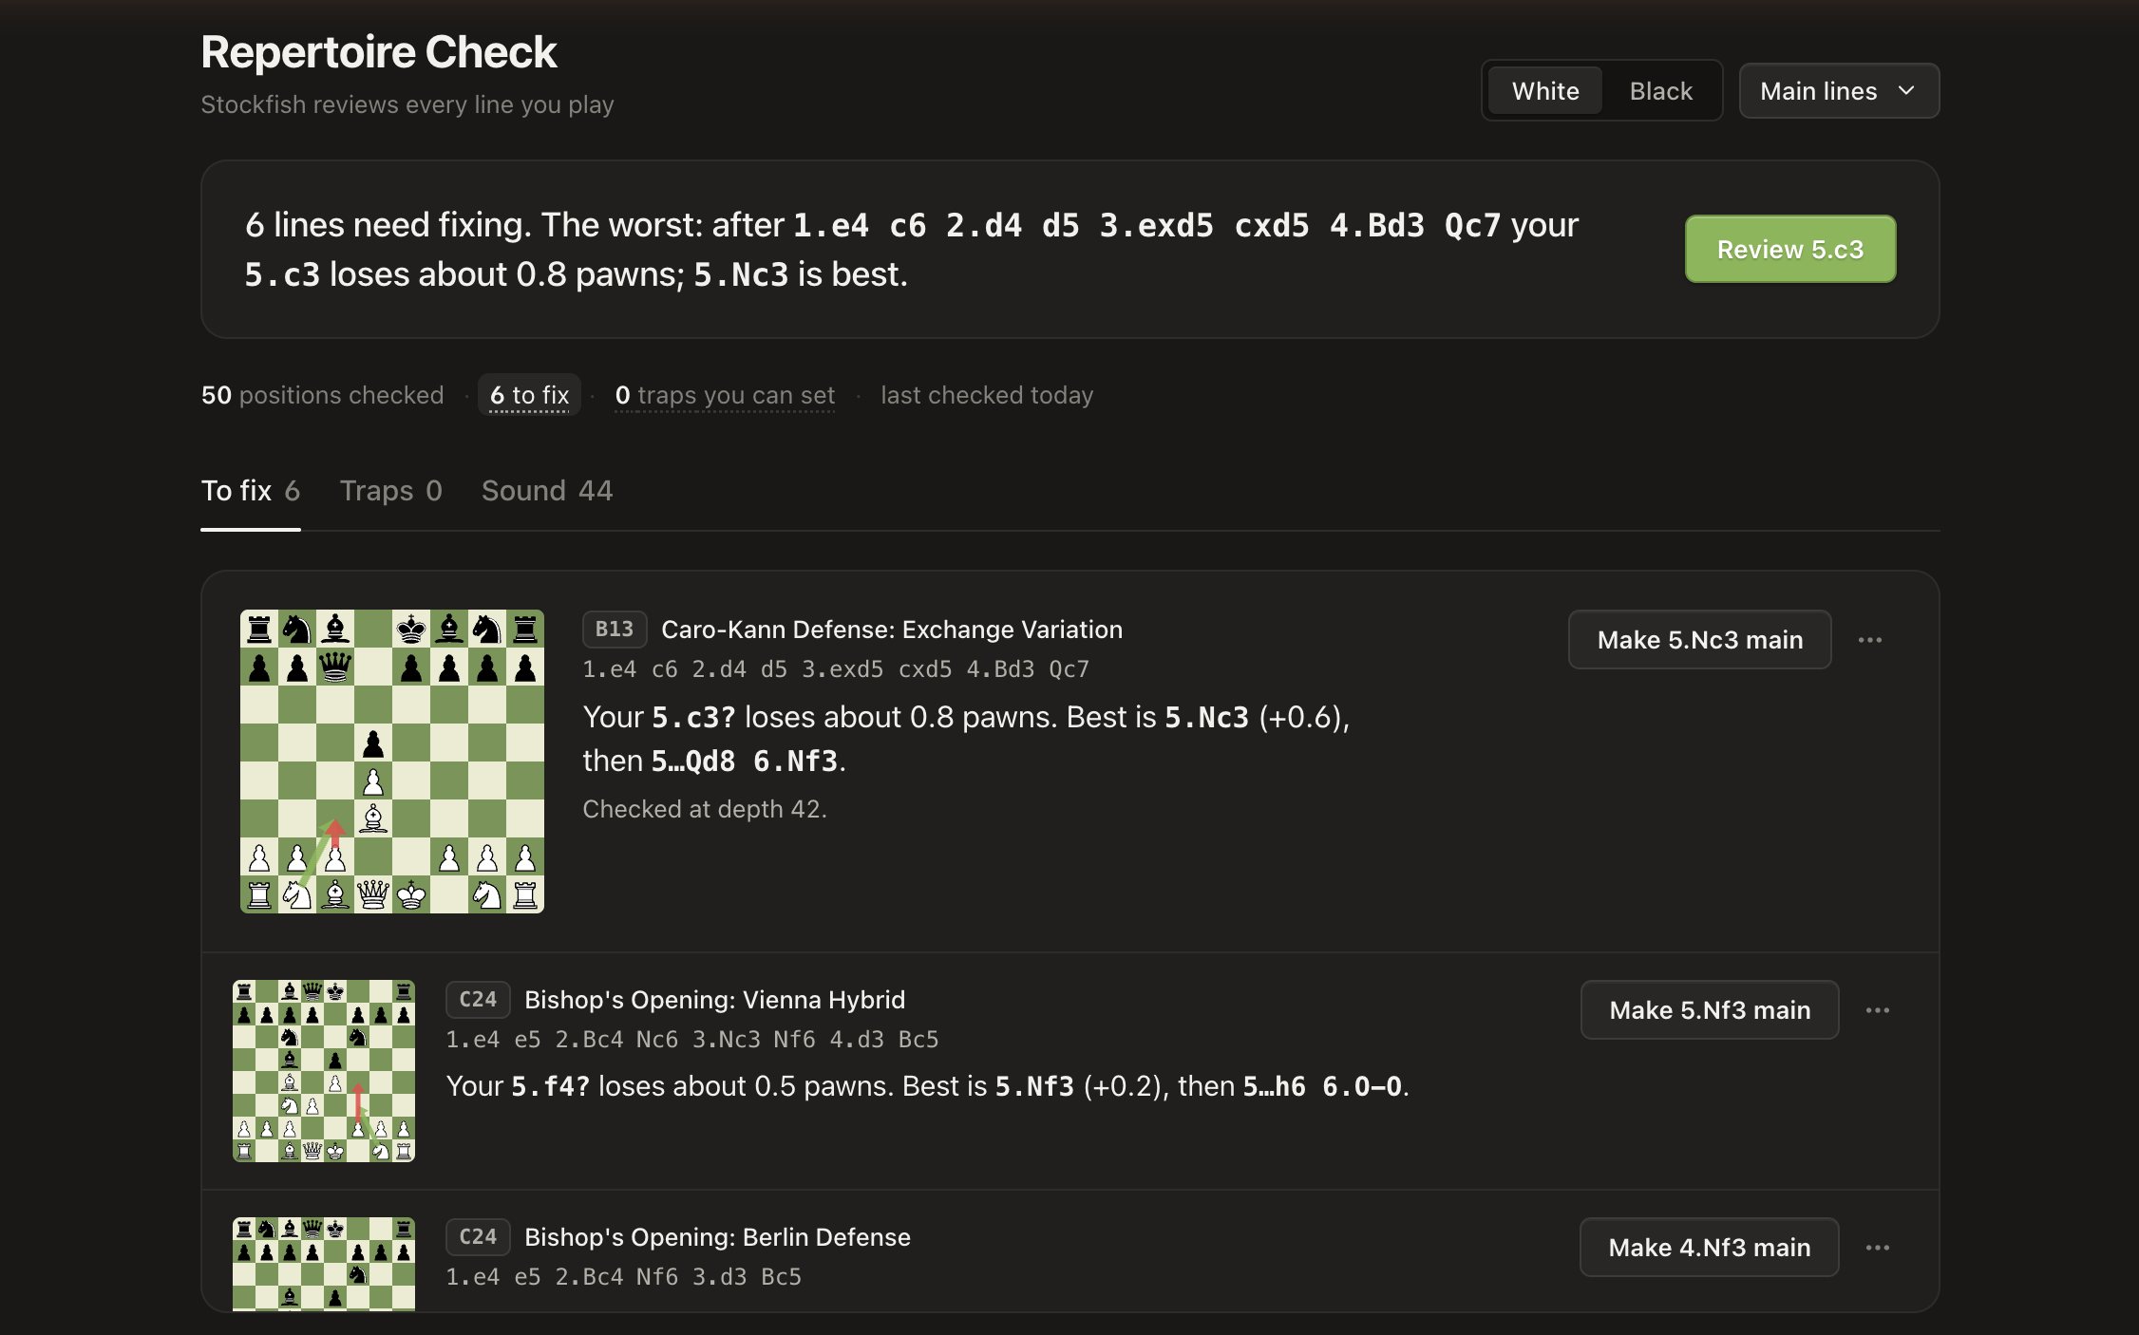Switch to the Traps tab
2139x1335 pixels.
coord(390,491)
